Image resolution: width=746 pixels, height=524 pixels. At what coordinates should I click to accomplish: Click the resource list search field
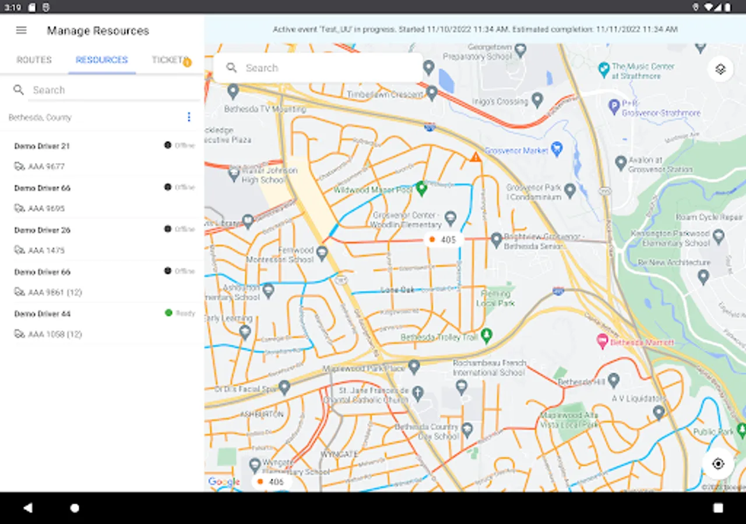(x=111, y=90)
